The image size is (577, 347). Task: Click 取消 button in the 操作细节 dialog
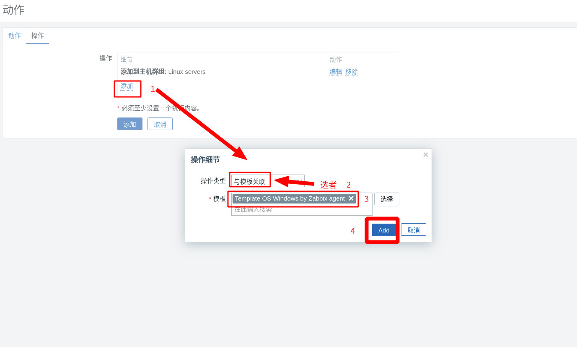click(414, 230)
